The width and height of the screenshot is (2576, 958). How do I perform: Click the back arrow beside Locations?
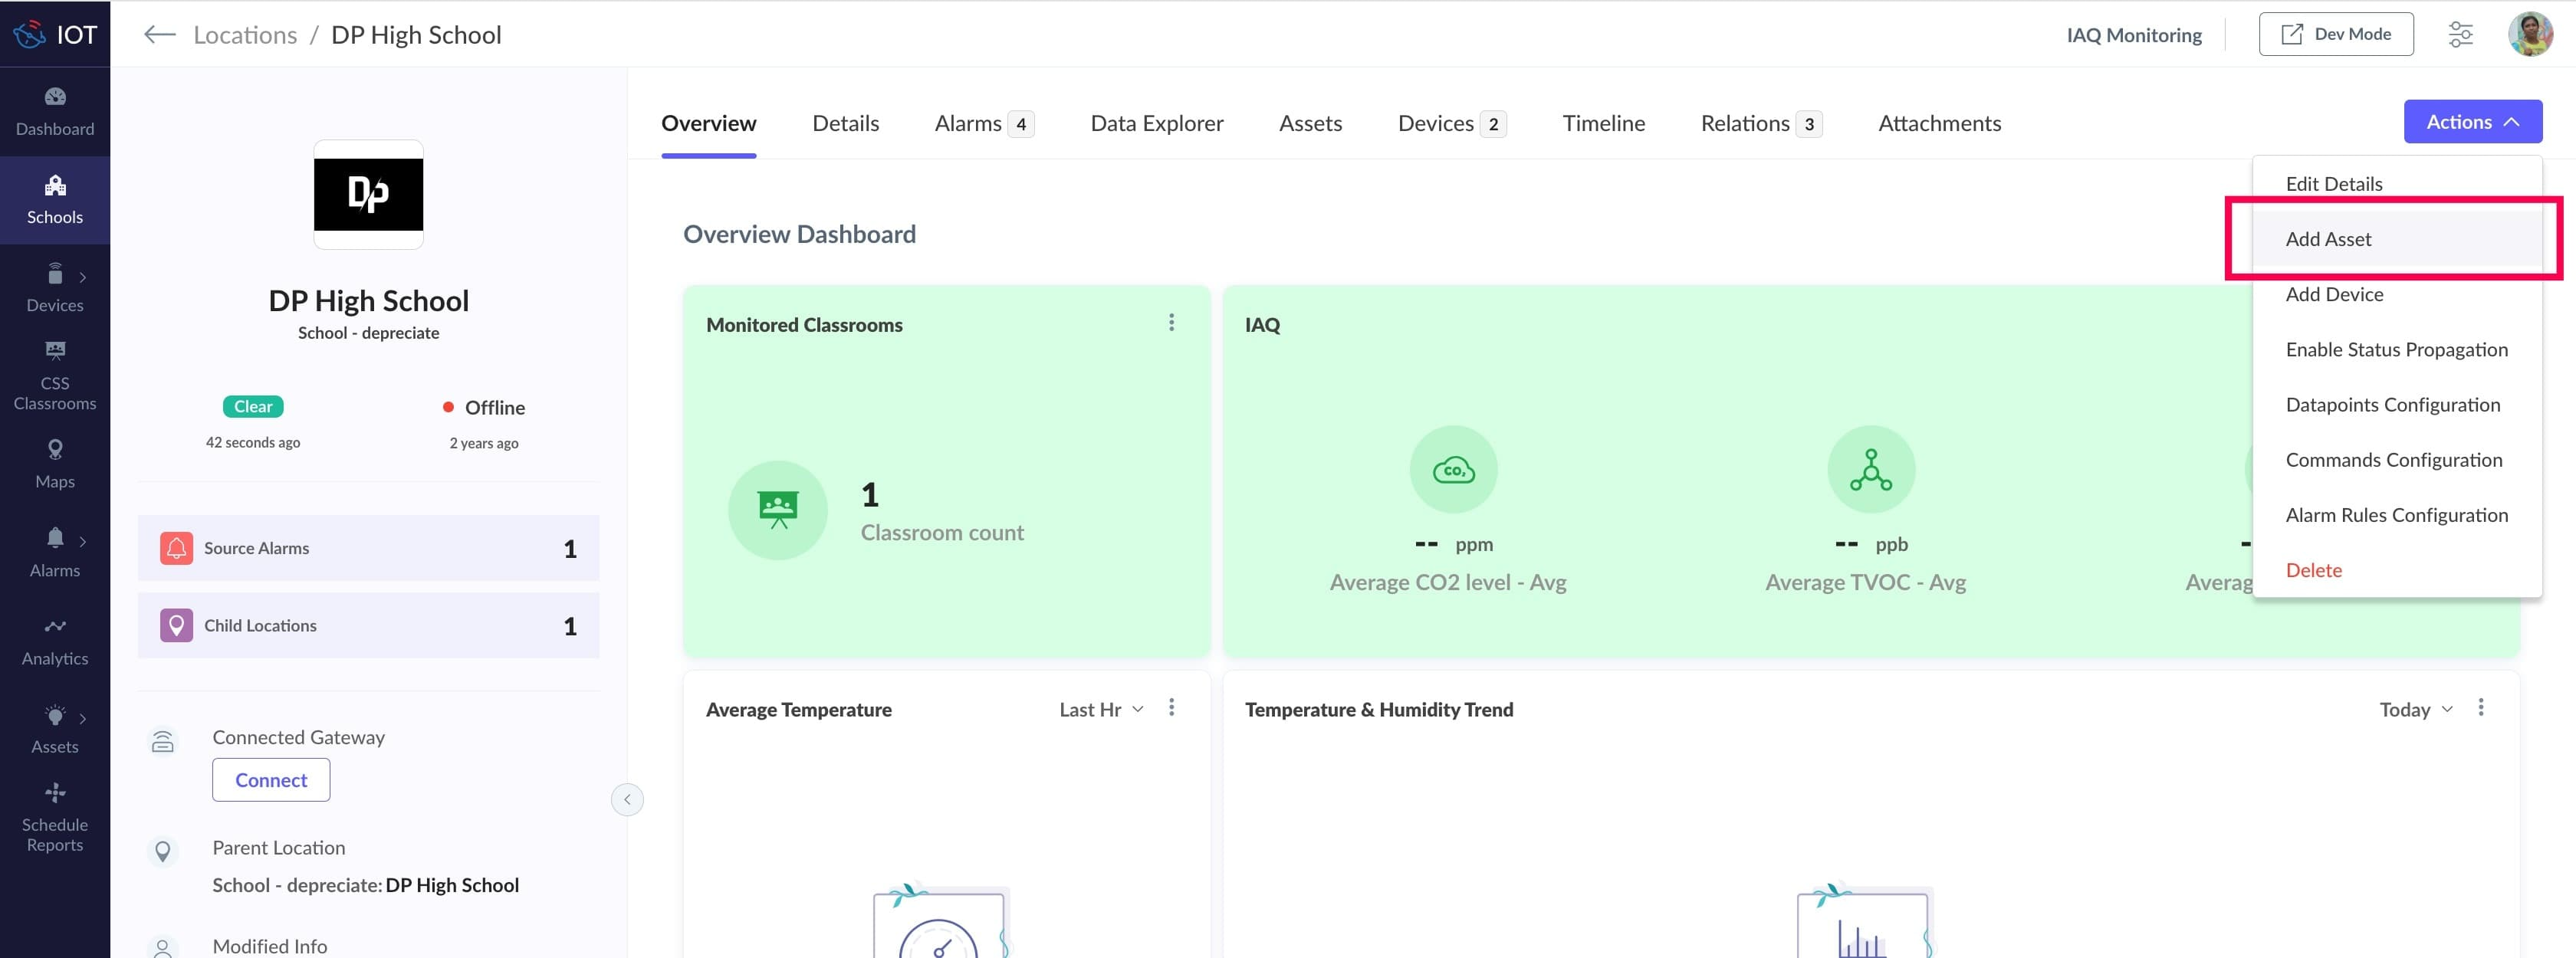[x=159, y=35]
